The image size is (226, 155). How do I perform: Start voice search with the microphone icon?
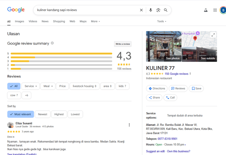coord(151,10)
